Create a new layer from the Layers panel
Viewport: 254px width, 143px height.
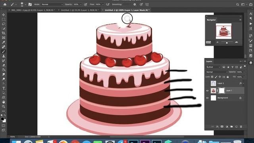click(236, 127)
